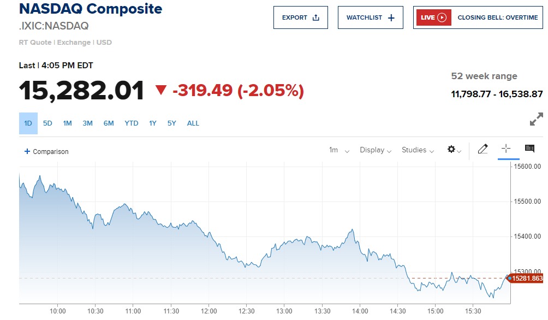Open the chart comments icon
Viewport: 548px width, 320px height.
click(x=529, y=149)
